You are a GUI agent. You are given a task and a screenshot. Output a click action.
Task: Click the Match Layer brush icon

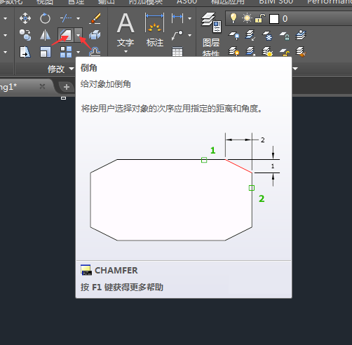click(x=301, y=52)
